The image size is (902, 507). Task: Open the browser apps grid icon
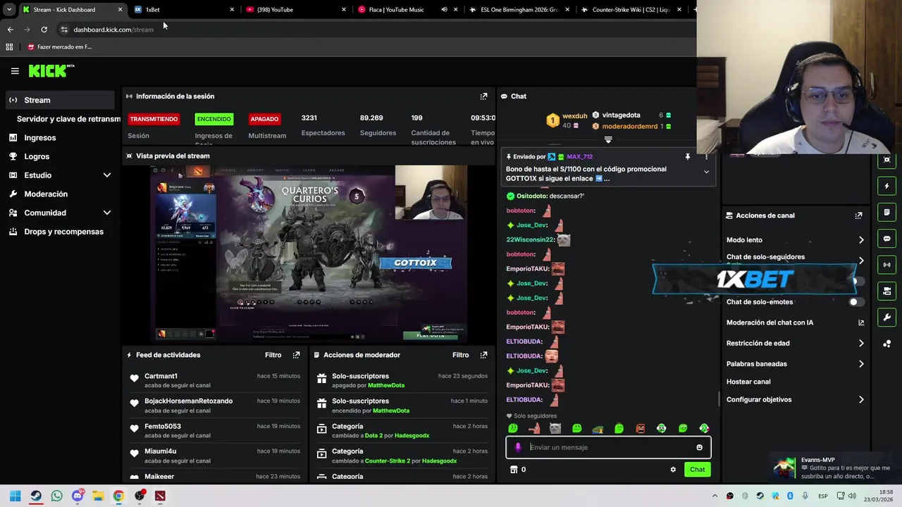point(9,47)
